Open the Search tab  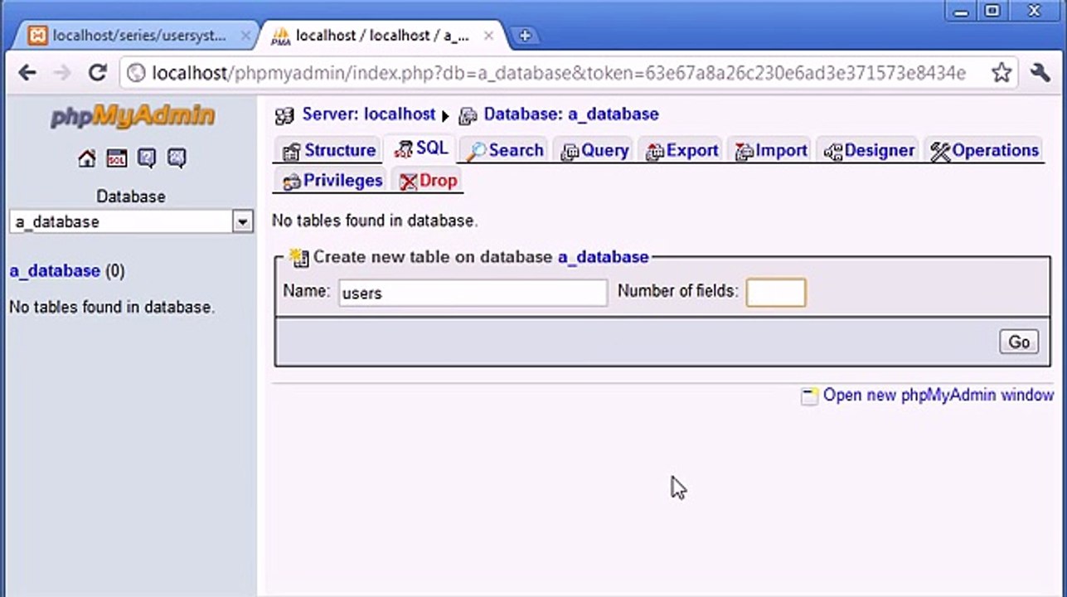505,150
